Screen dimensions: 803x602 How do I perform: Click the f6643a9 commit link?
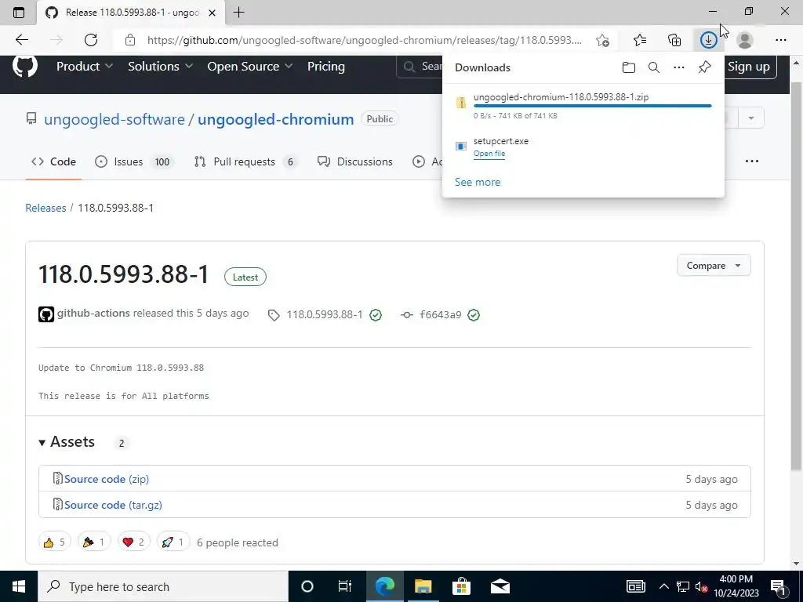[441, 315]
